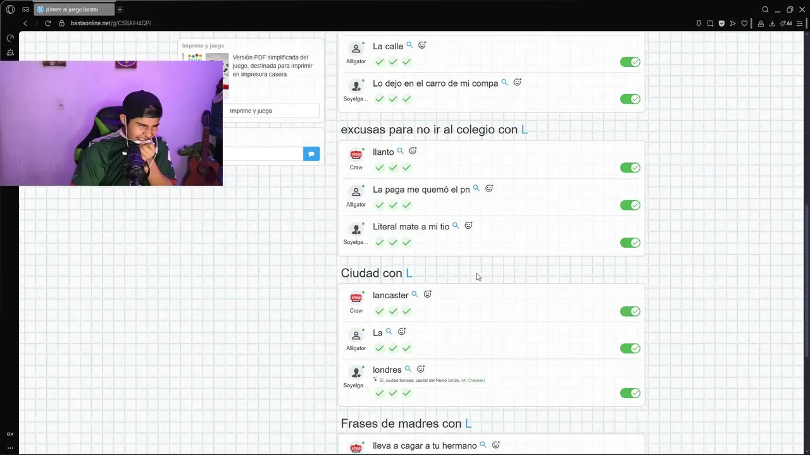This screenshot has width=810, height=455.
Task: Click magnifier next to 'Lo dejo en el carro de mi compa'
Action: pyautogui.click(x=504, y=82)
